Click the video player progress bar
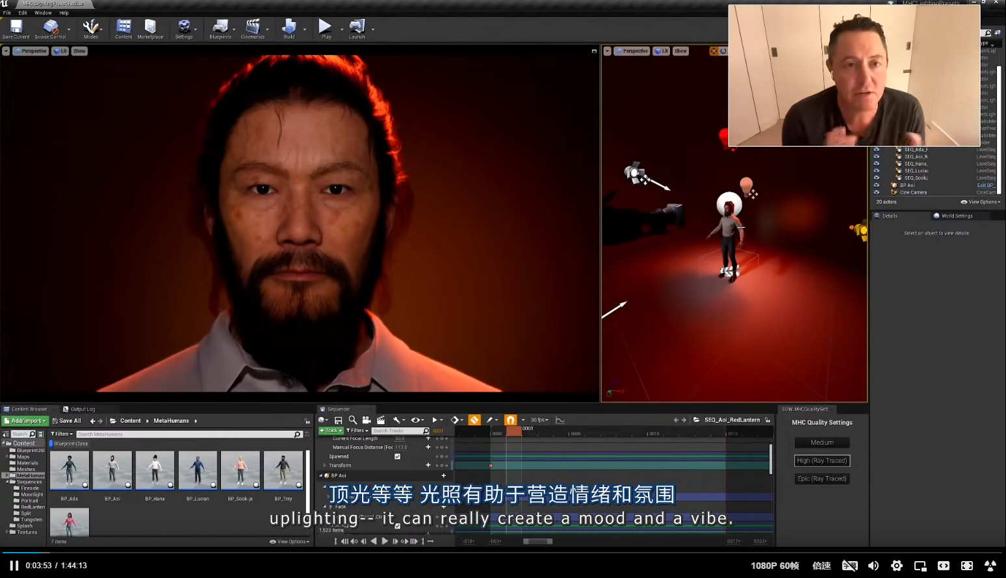1006x578 pixels. click(x=503, y=553)
